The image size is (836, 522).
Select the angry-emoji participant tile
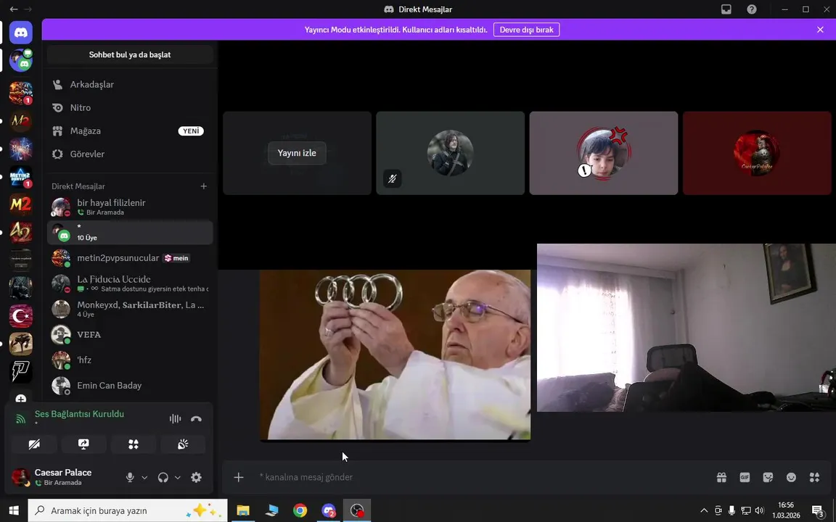pos(604,153)
